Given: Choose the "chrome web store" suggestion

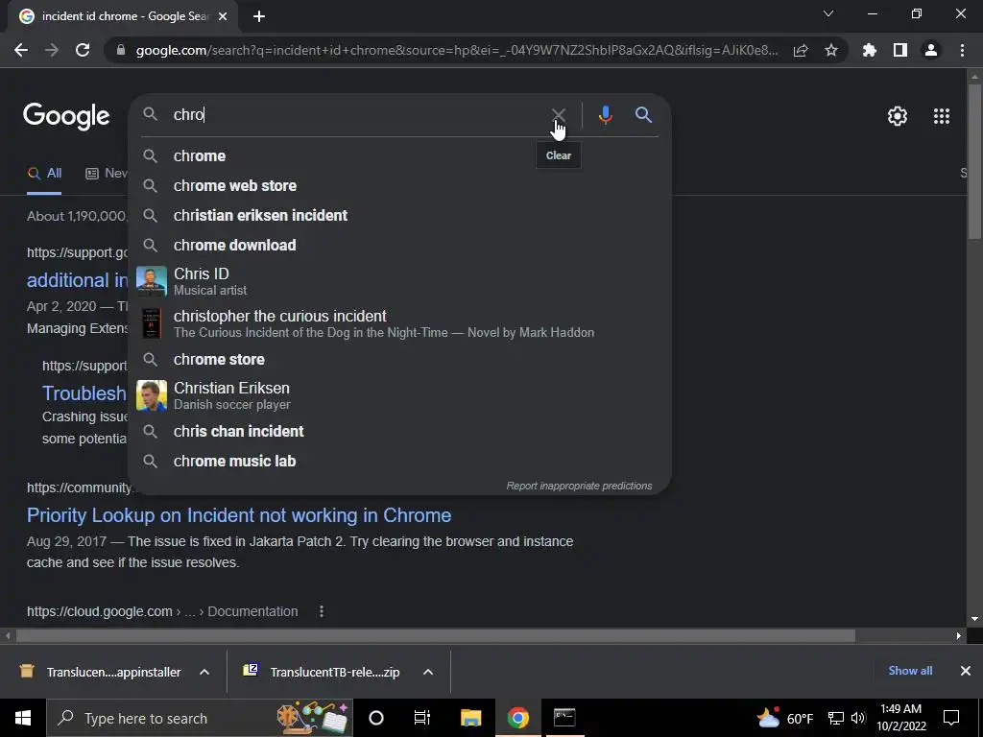Looking at the screenshot, I should click(x=400, y=185).
